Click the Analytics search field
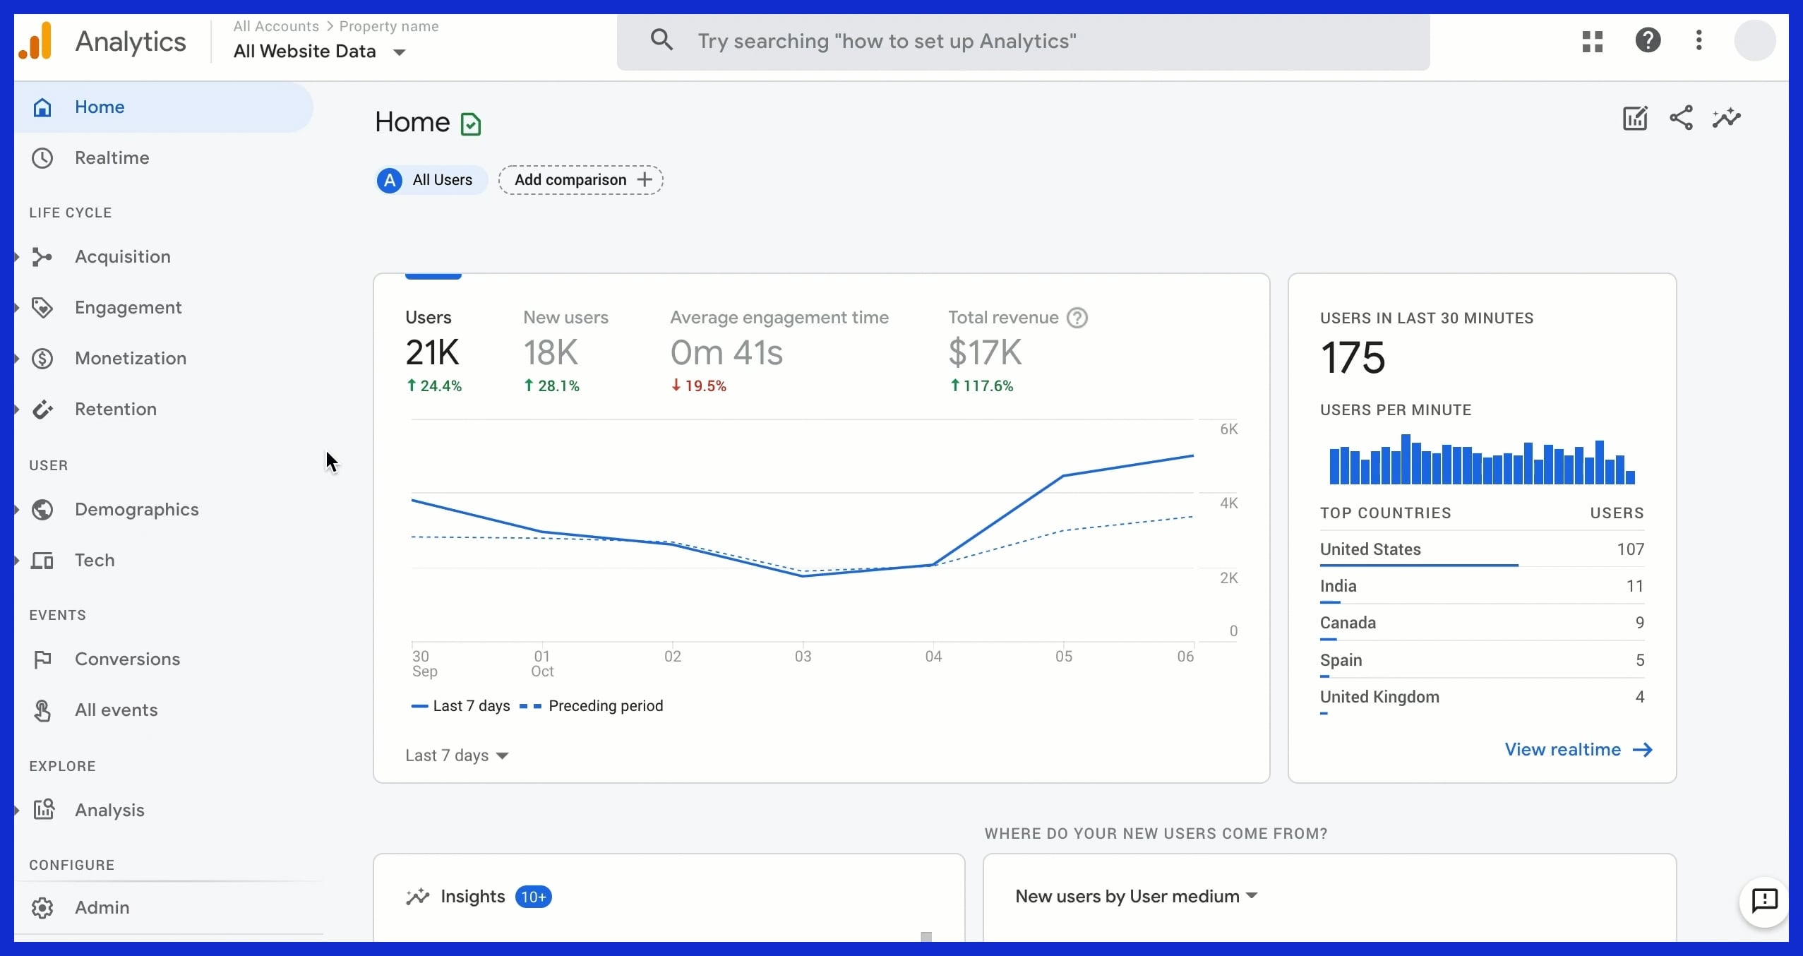1803x956 pixels. (x=1022, y=41)
